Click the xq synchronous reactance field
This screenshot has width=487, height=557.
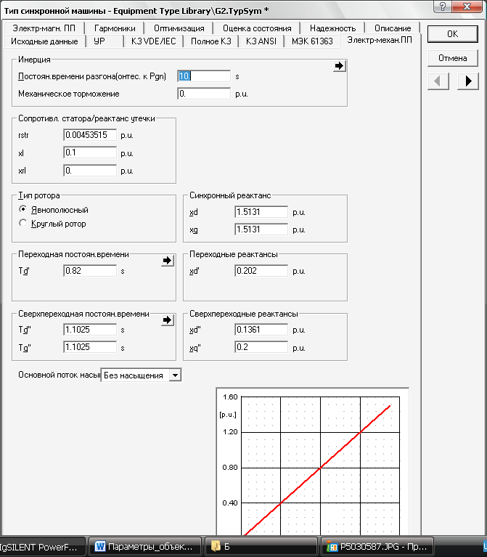(x=261, y=229)
